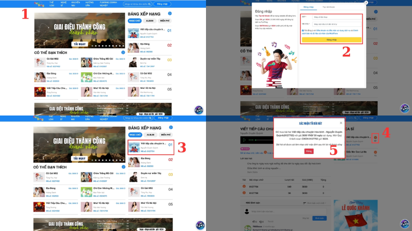Open the Xem thêm lyrics link
Screen dimensions: 412x231
click(x=252, y=172)
